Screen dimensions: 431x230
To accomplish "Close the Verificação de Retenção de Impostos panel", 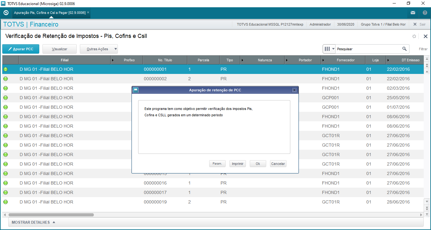I will point(426,36).
